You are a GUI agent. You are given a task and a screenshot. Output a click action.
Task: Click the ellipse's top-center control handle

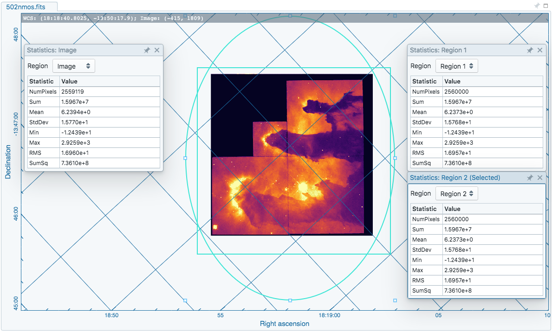tap(290, 16)
